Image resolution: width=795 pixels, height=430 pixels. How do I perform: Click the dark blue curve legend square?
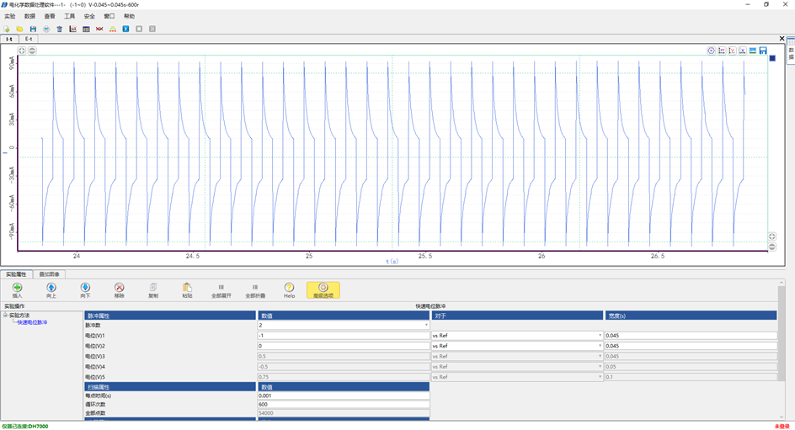773,58
